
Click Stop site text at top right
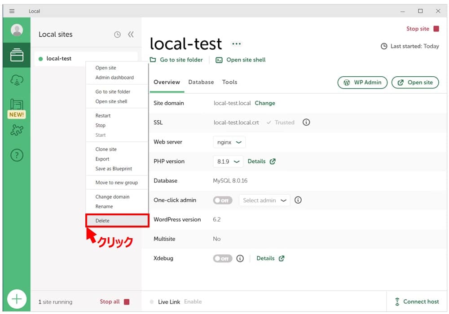pos(418,29)
